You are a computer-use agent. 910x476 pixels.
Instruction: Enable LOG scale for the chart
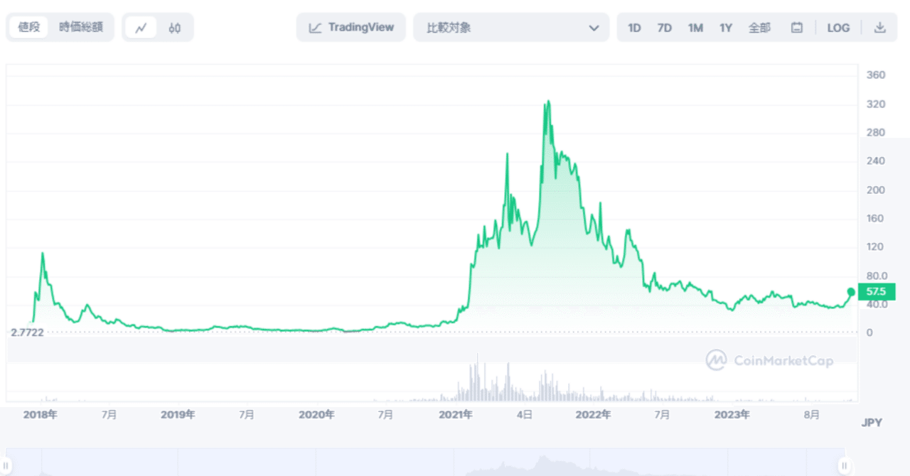[x=838, y=27]
